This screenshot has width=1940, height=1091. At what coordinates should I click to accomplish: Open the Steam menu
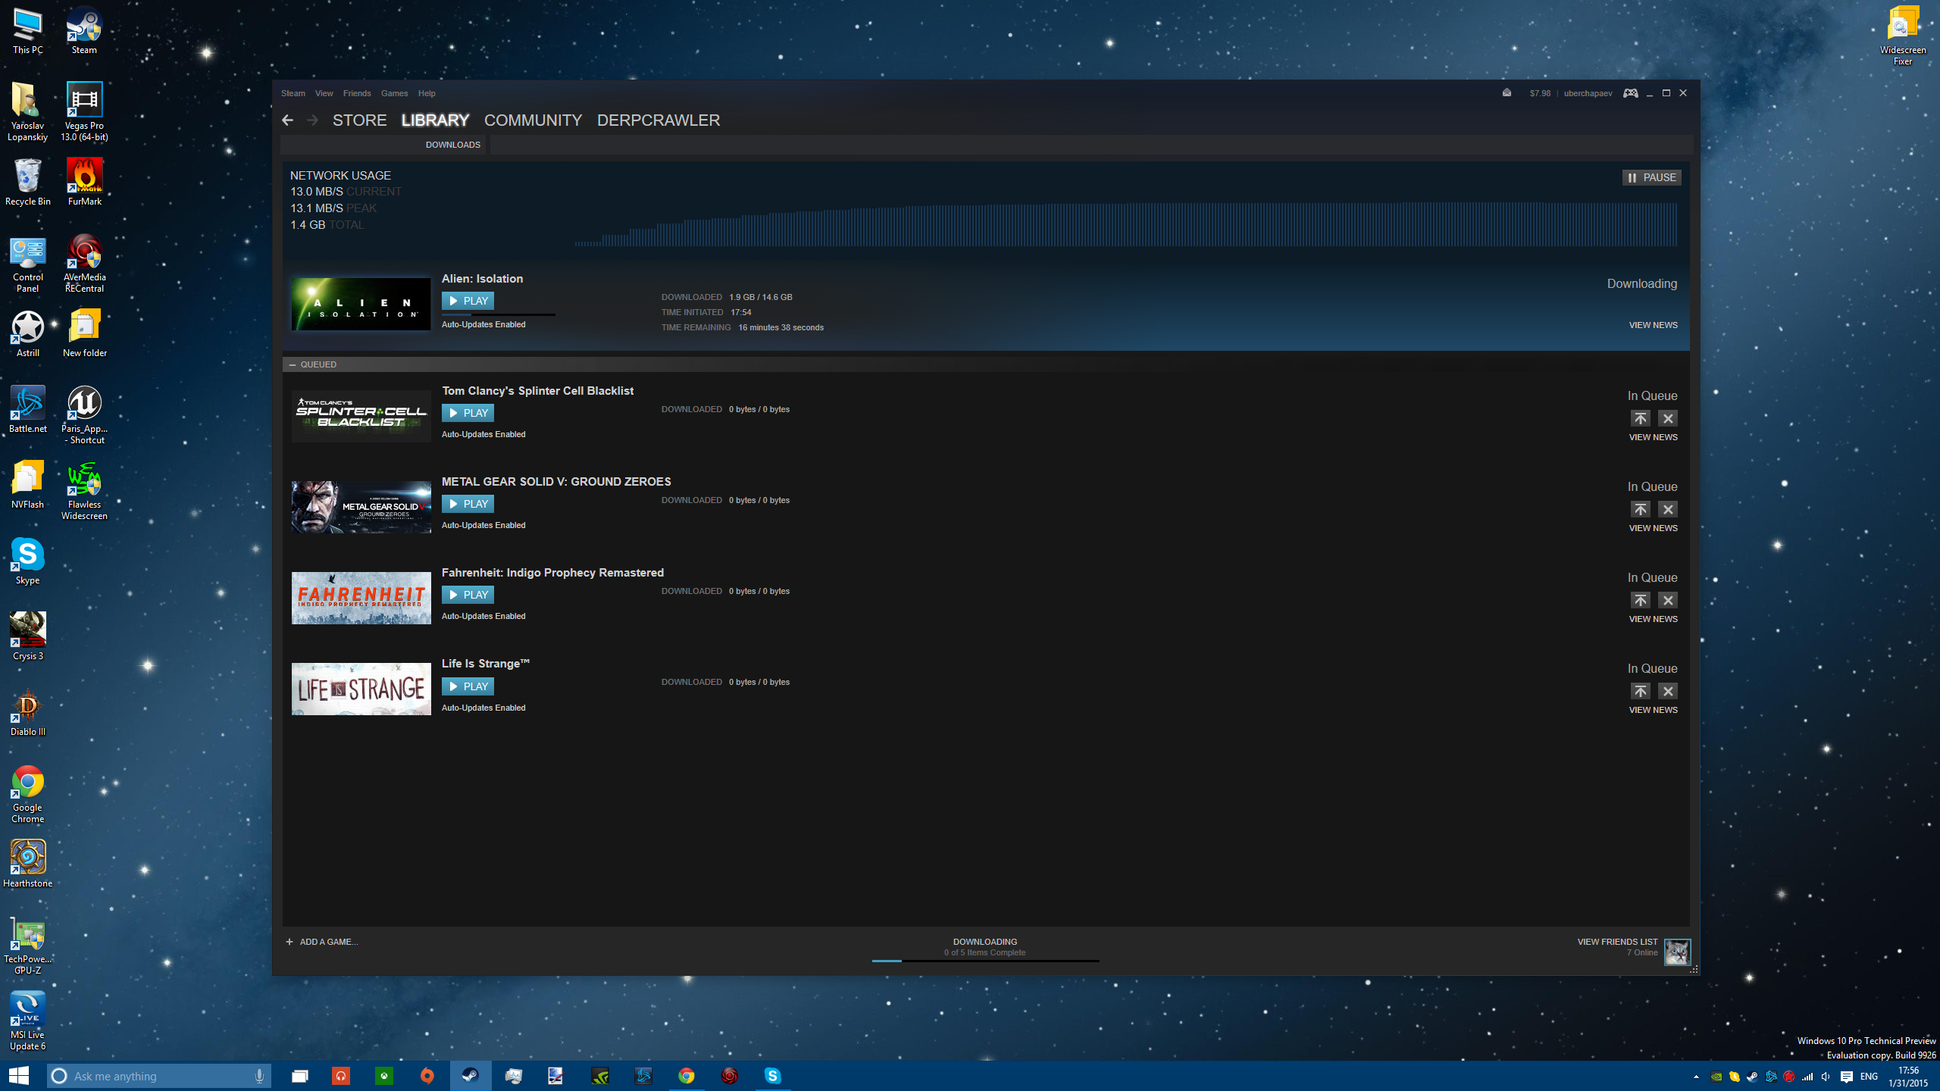[293, 93]
